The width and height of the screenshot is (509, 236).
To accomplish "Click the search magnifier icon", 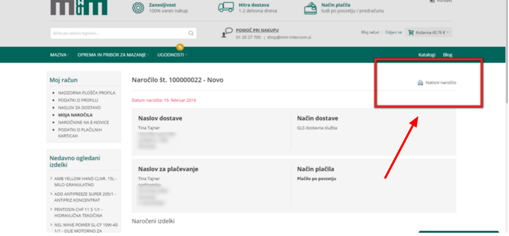I will pyautogui.click(x=191, y=34).
